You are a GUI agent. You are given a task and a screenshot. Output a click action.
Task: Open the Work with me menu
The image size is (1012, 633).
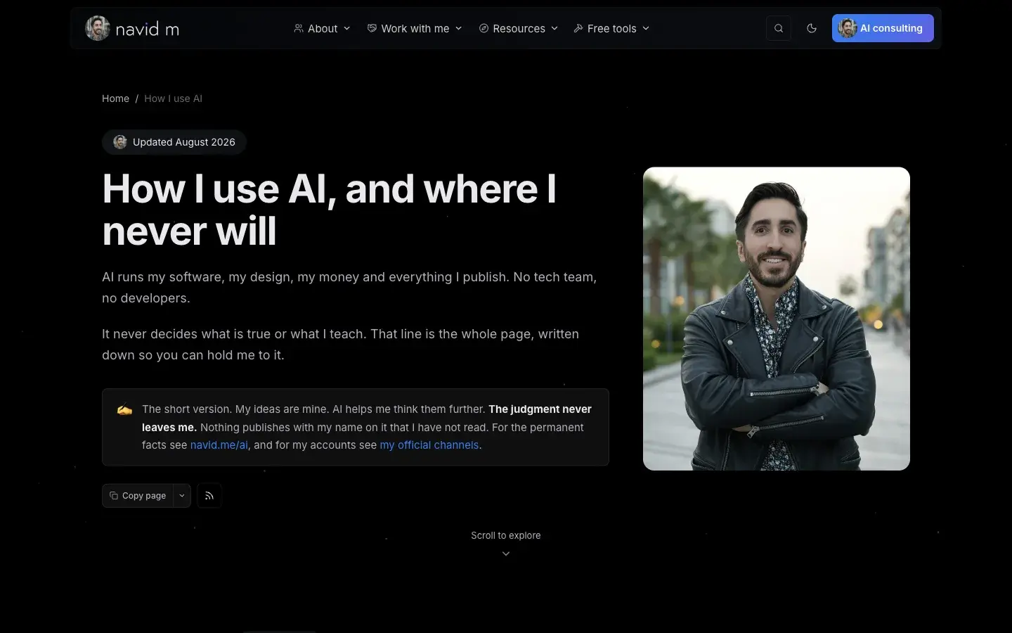pyautogui.click(x=415, y=28)
